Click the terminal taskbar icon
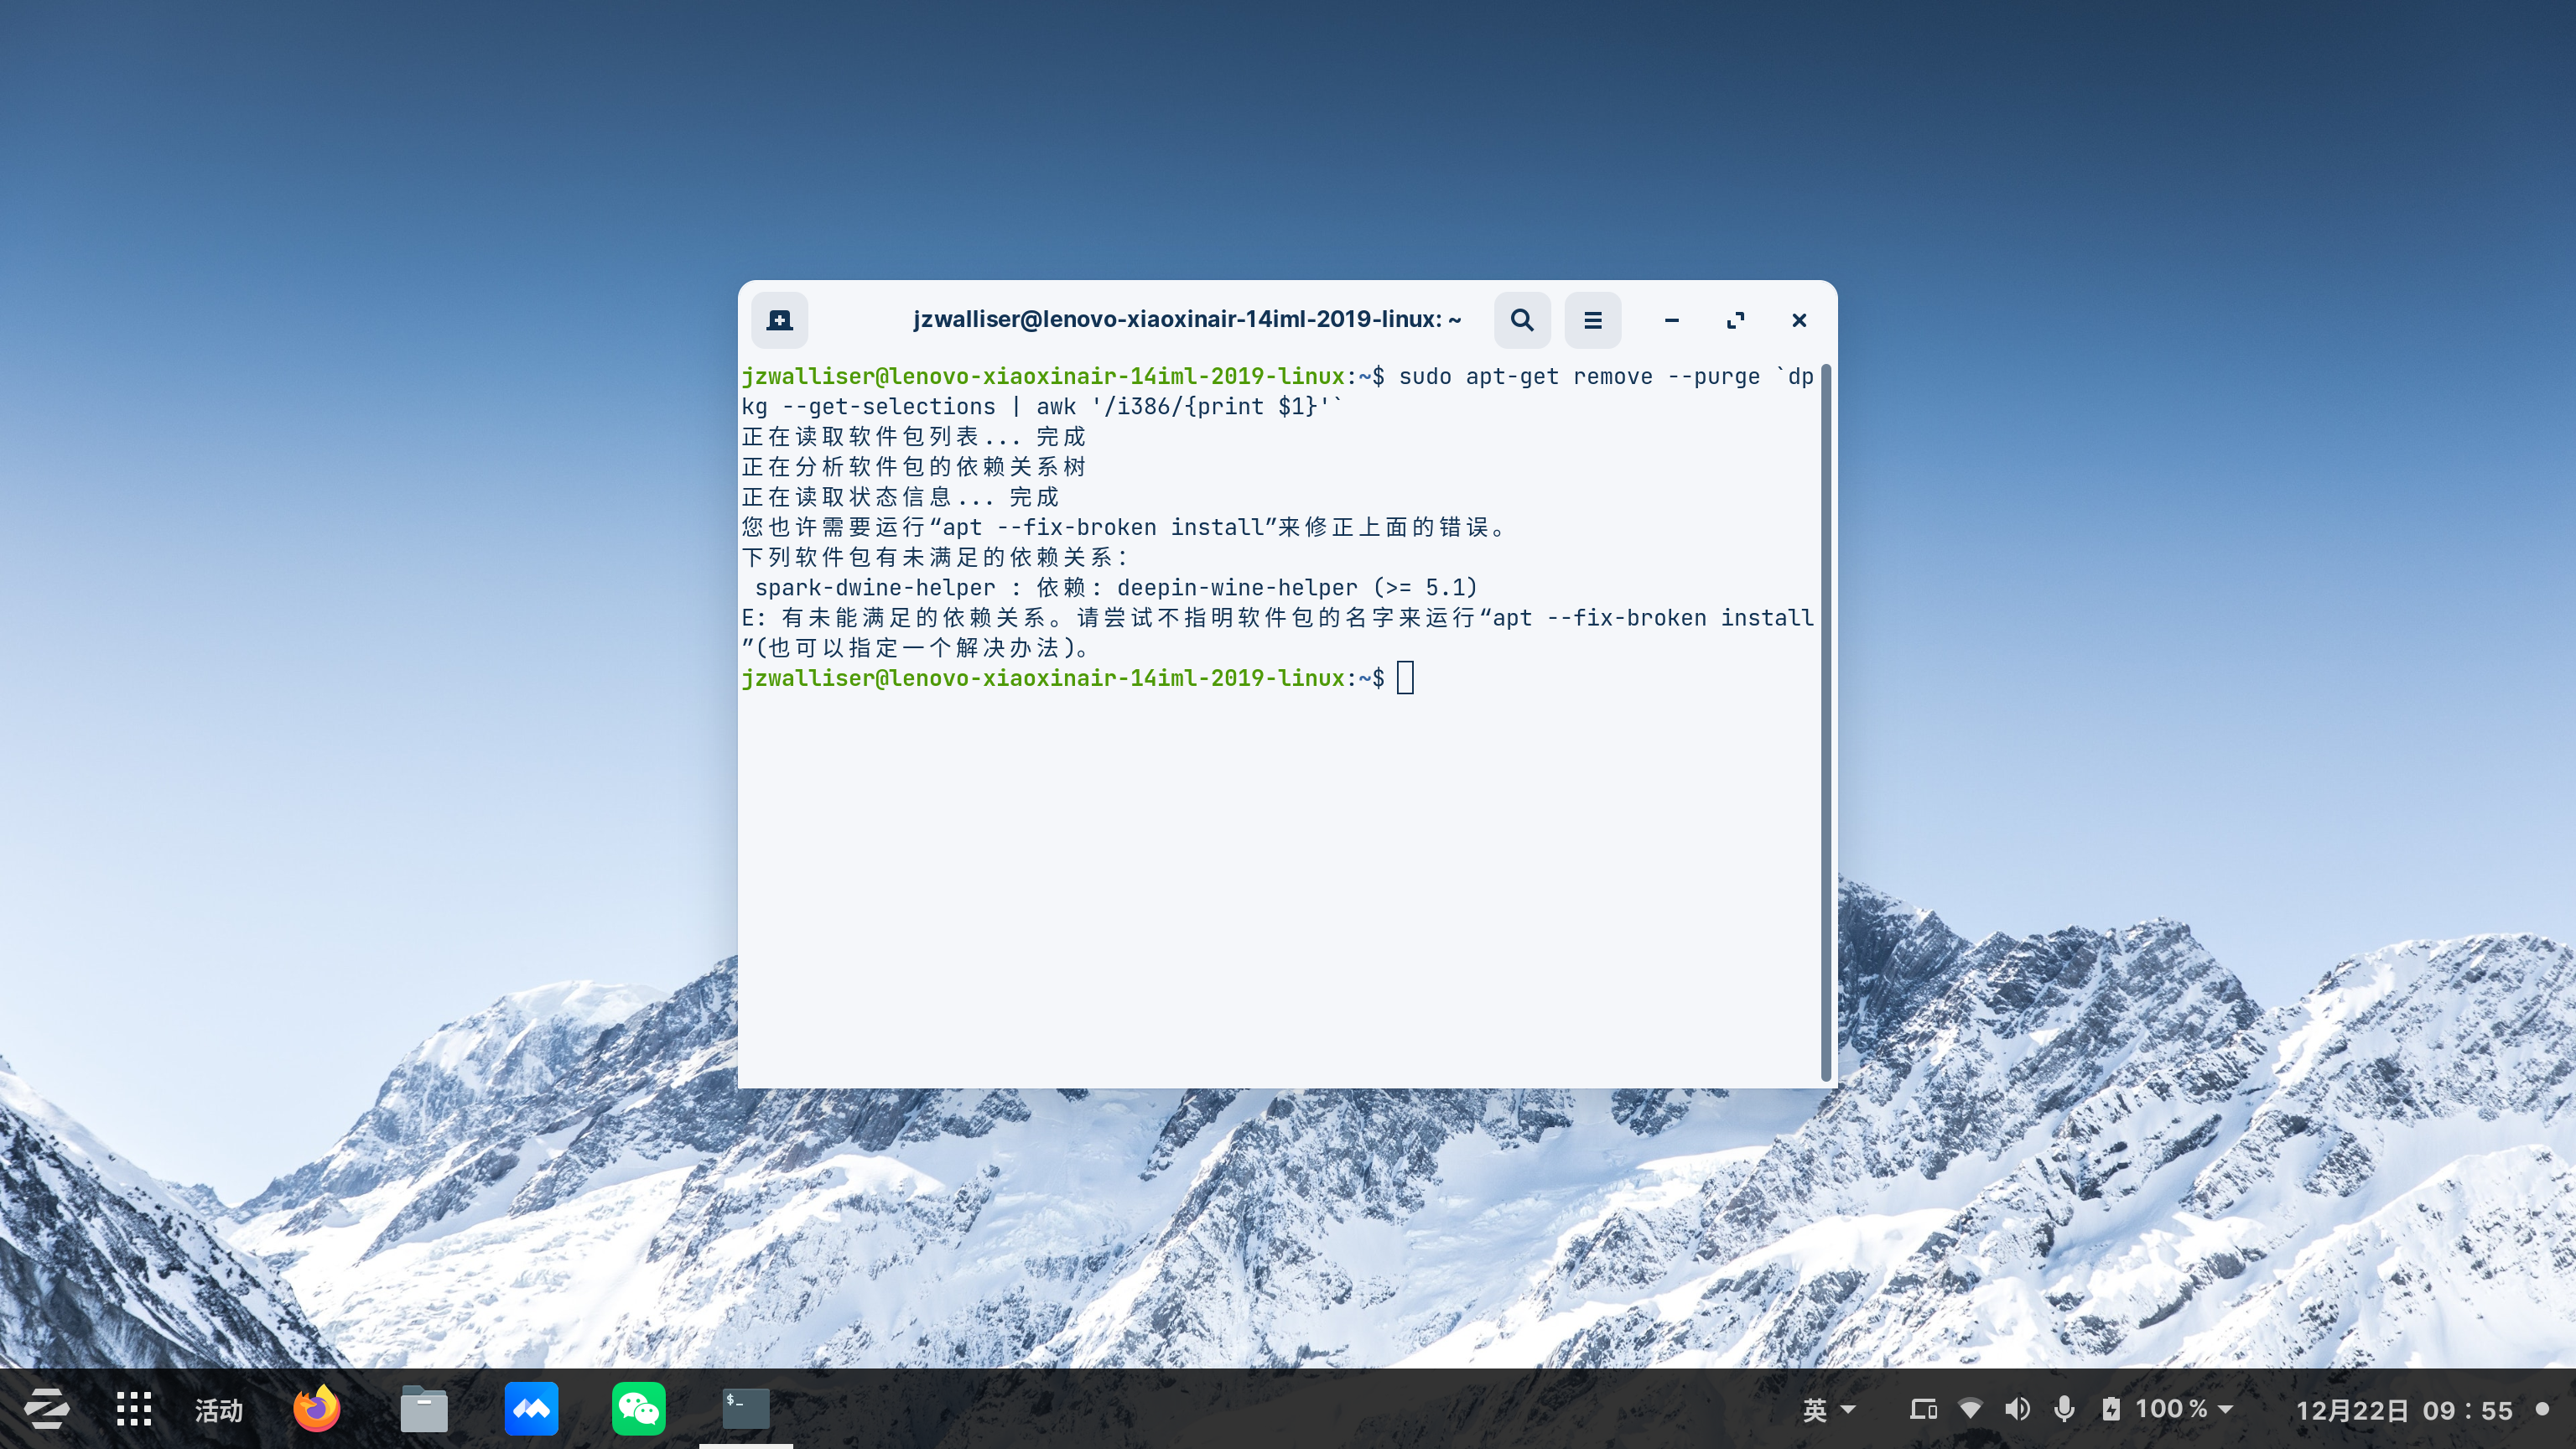 [x=746, y=1409]
